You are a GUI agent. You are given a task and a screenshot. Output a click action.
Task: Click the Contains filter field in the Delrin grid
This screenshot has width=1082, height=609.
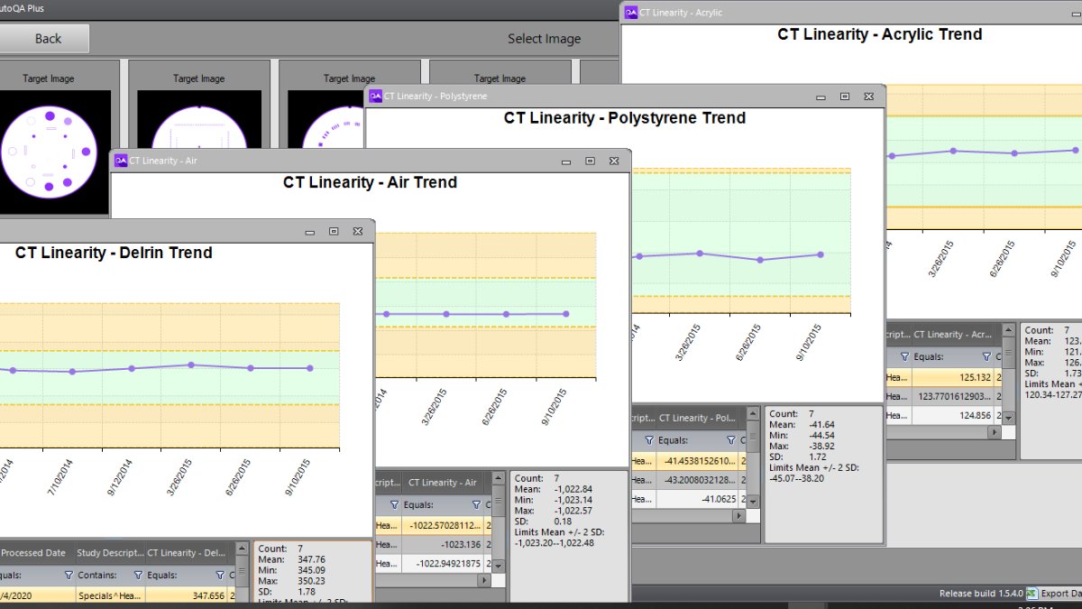point(110,574)
